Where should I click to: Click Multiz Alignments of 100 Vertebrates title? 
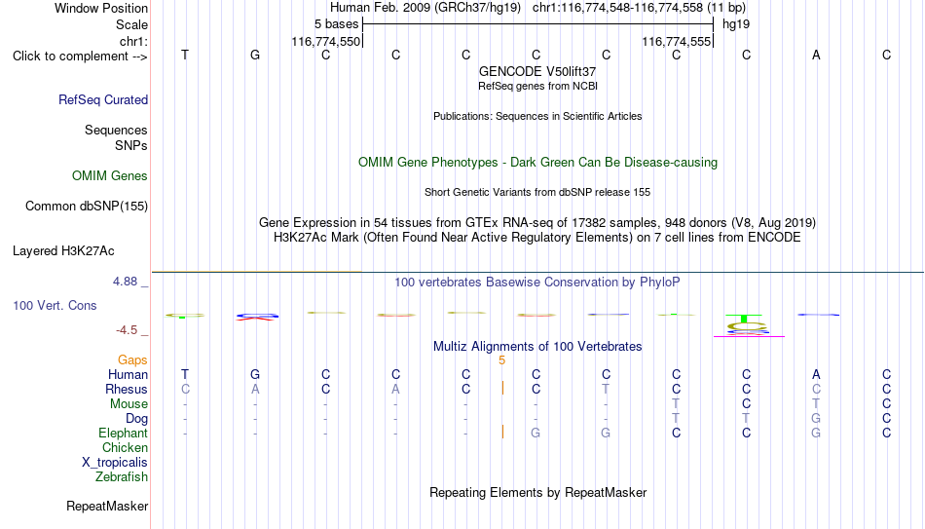click(x=537, y=347)
